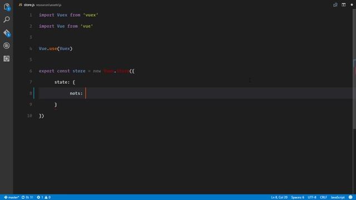Click on line number 1 in gutter
Image resolution: width=356 pixels, height=200 pixels.
[x=31, y=15]
